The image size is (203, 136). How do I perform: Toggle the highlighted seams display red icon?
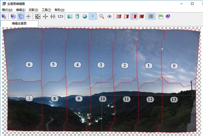click(x=134, y=16)
